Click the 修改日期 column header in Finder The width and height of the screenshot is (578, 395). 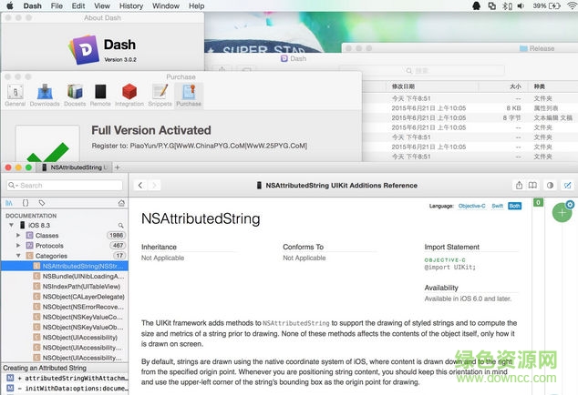403,86
